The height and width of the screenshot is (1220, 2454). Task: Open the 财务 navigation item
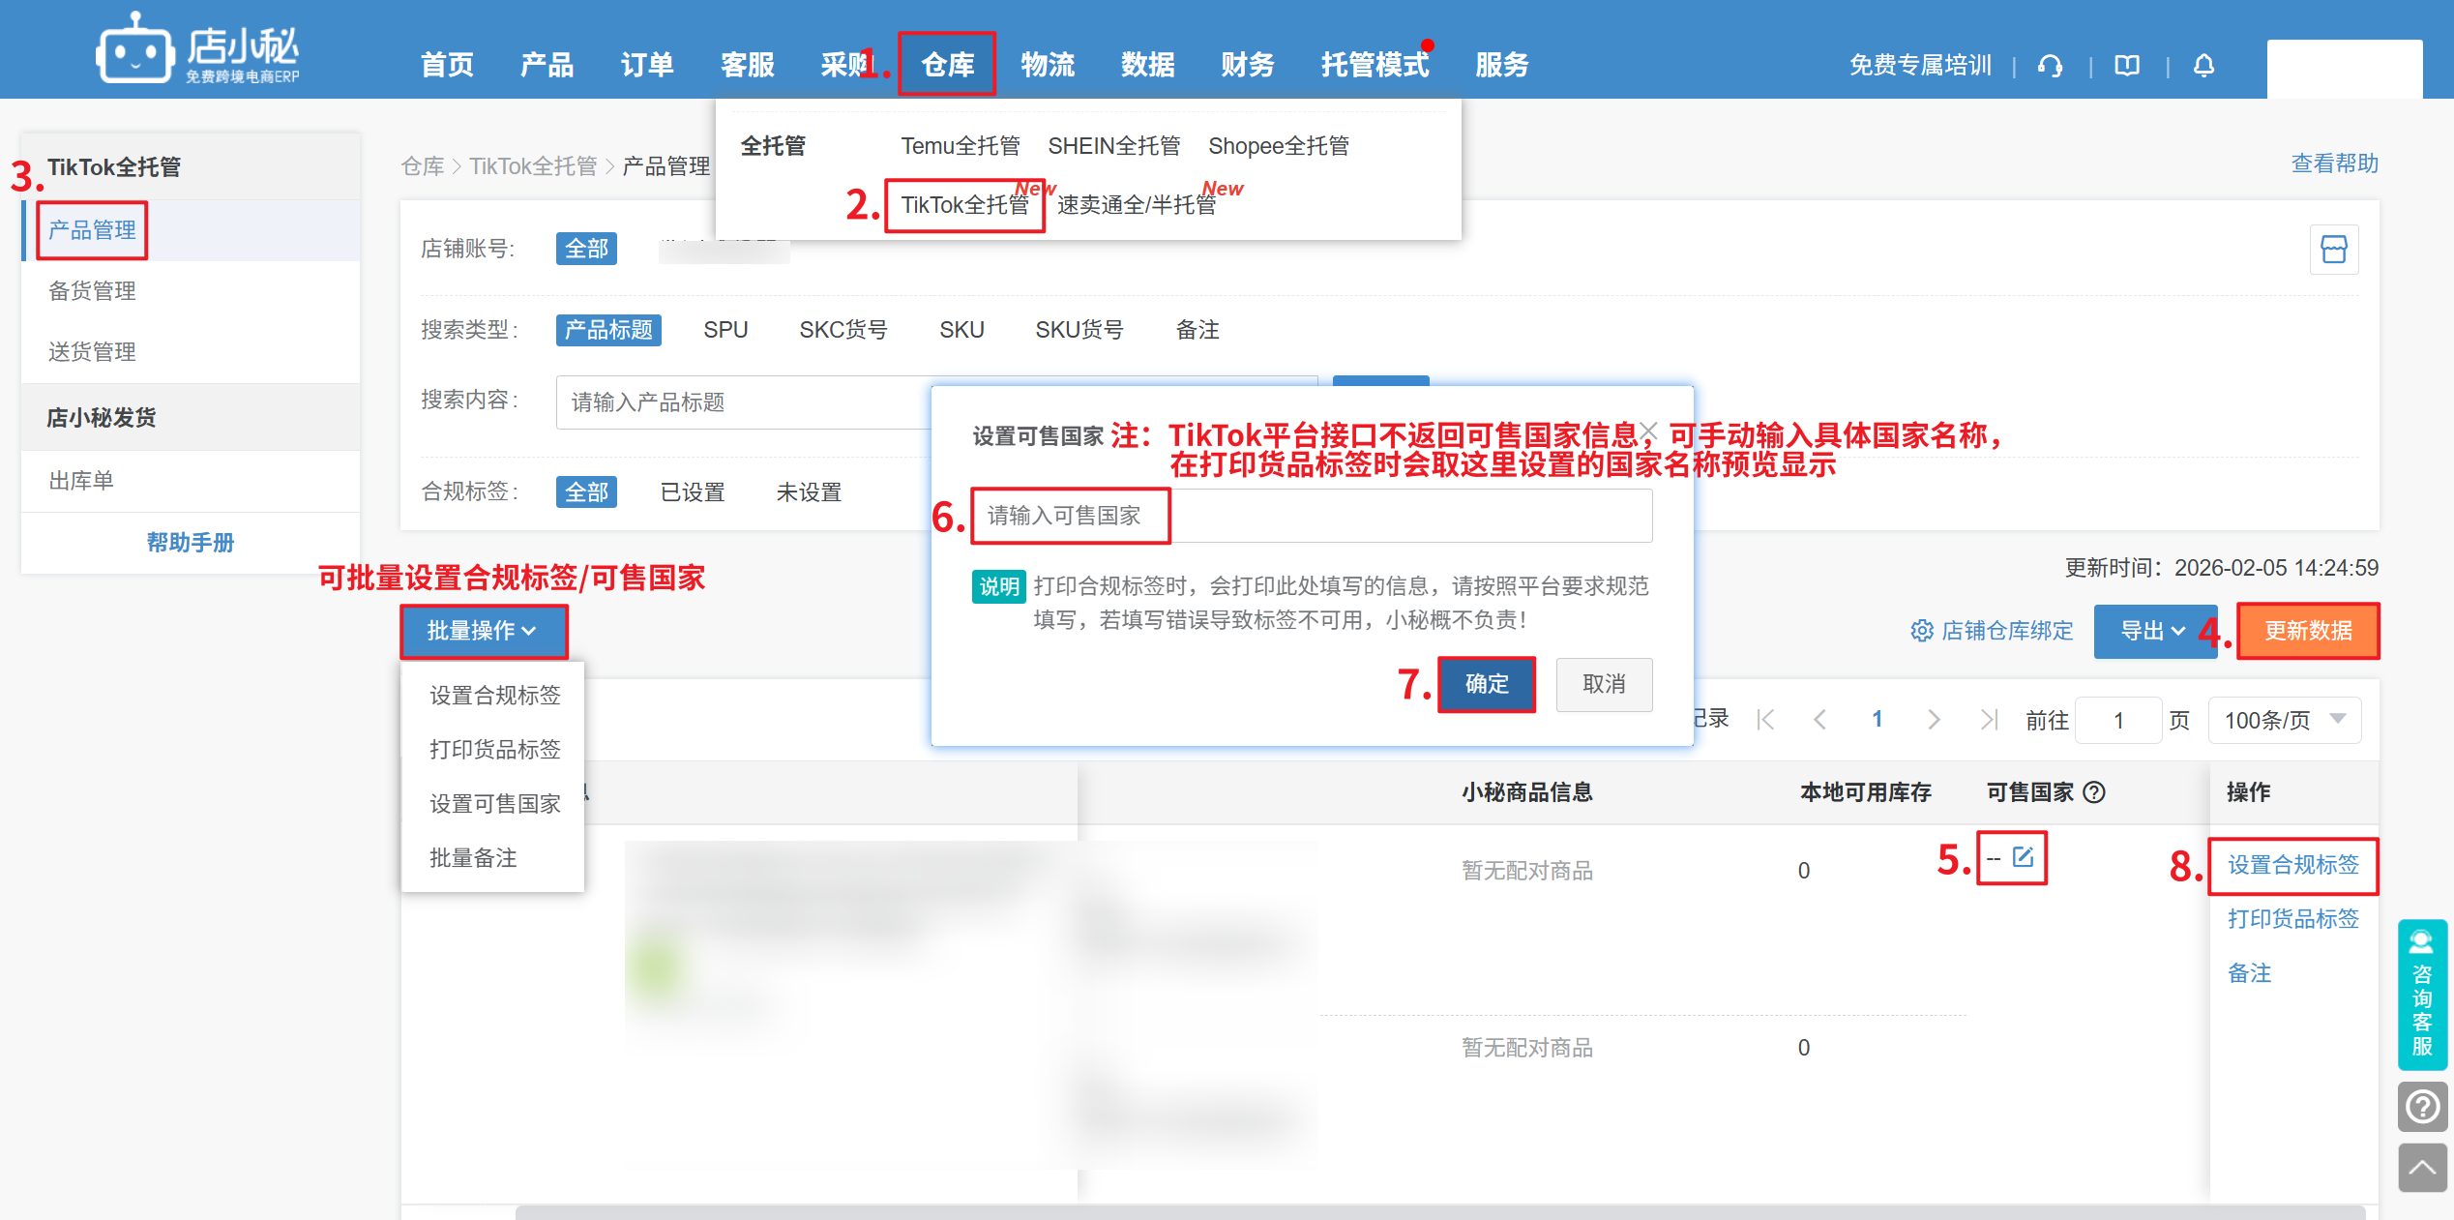[x=1248, y=65]
